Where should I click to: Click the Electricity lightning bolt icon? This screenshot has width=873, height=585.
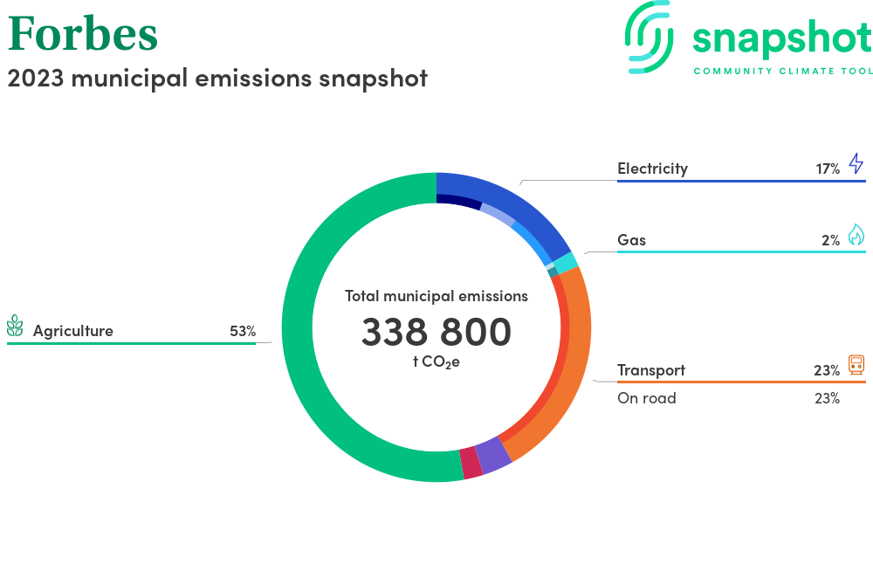(x=856, y=164)
